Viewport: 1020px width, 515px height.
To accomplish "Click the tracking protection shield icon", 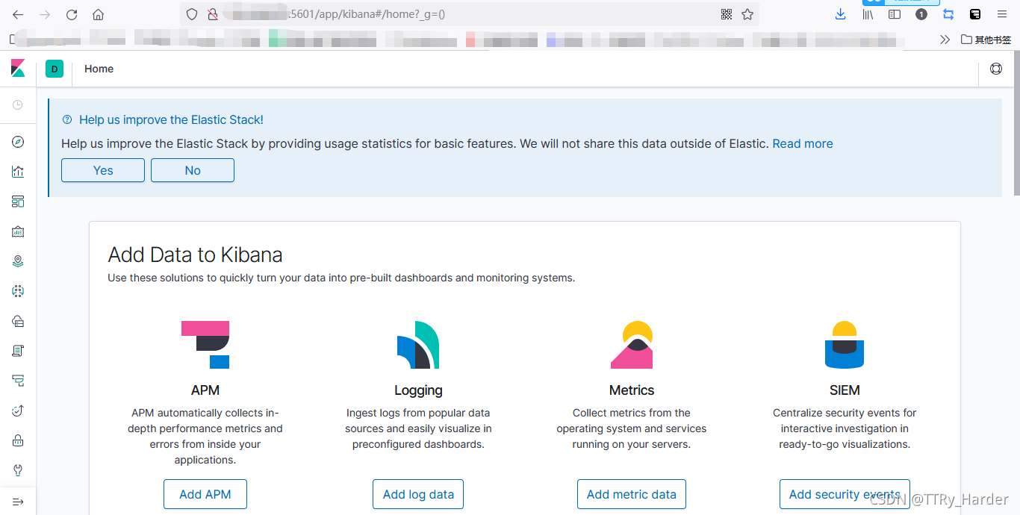I will (x=192, y=14).
